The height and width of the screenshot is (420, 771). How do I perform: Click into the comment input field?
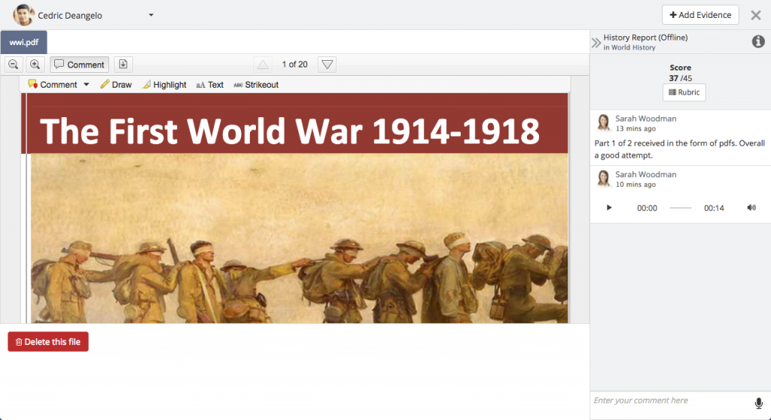tap(671, 401)
